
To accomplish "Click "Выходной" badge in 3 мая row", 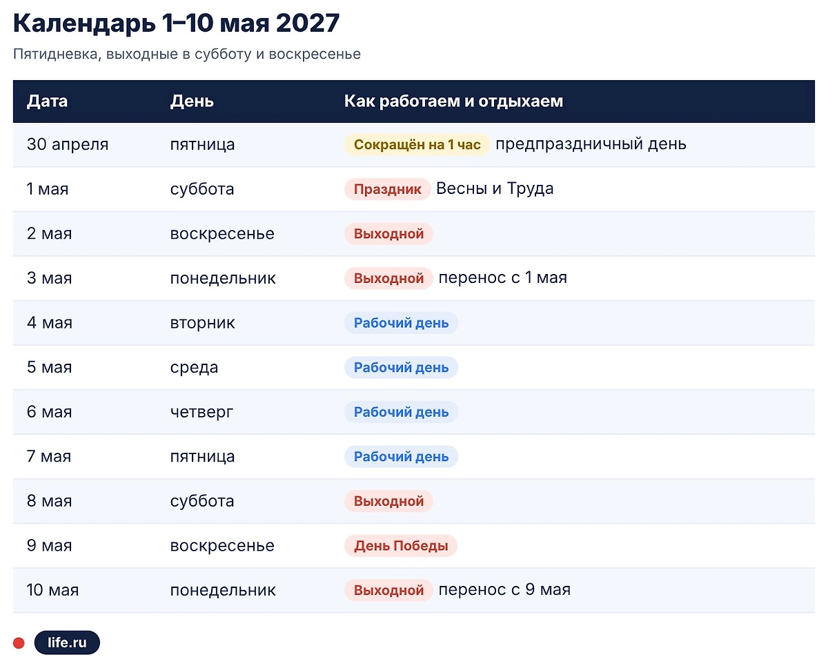I will pyautogui.click(x=388, y=278).
